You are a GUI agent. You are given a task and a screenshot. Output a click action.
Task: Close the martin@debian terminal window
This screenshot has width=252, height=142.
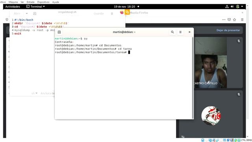point(189,32)
